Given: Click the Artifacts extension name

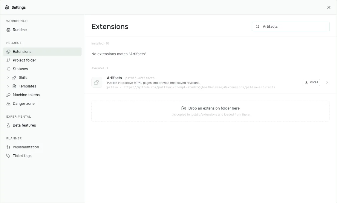Looking at the screenshot, I should pos(114,78).
